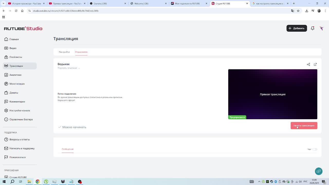329x185 pixels.
Task: Switch to the Welcome | OBS browser tab
Action: [148, 3]
